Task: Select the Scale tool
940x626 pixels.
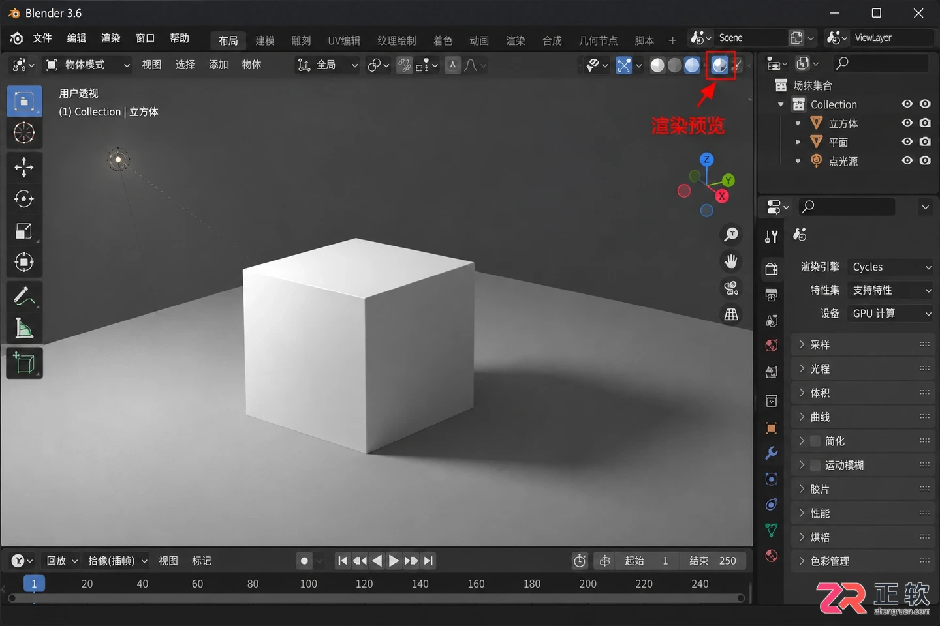Action: tap(24, 231)
